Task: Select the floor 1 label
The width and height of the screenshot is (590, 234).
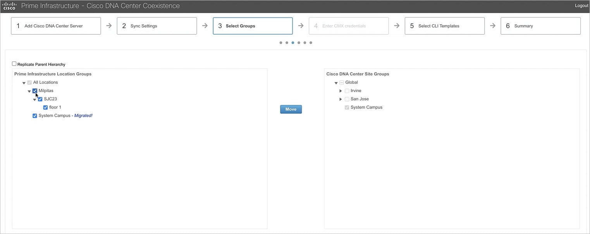Action: point(55,107)
